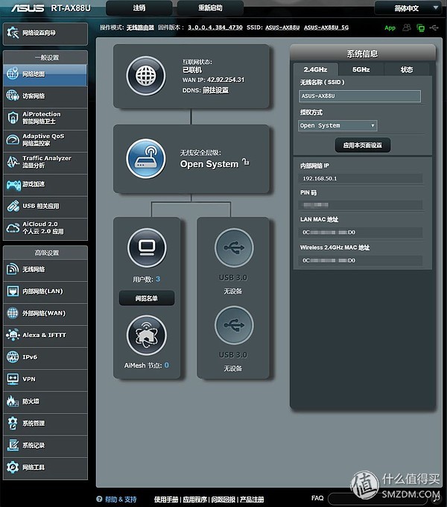Open the 使用手册 manual link
The height and width of the screenshot is (507, 447).
point(166,500)
